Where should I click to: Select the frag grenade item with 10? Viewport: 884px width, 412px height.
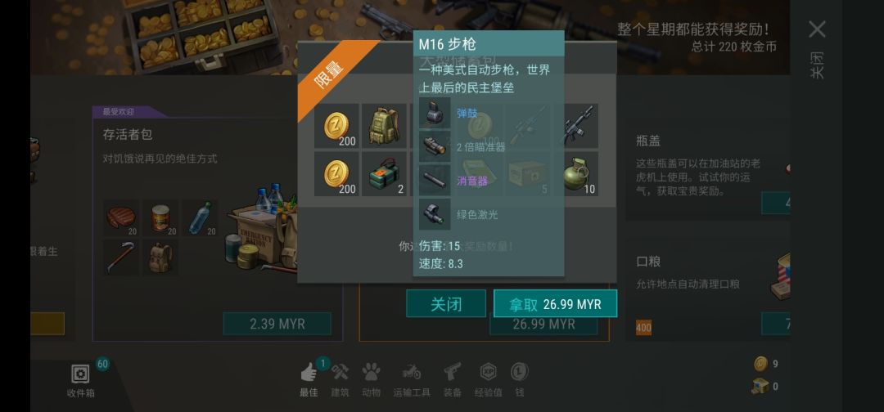[x=576, y=174]
